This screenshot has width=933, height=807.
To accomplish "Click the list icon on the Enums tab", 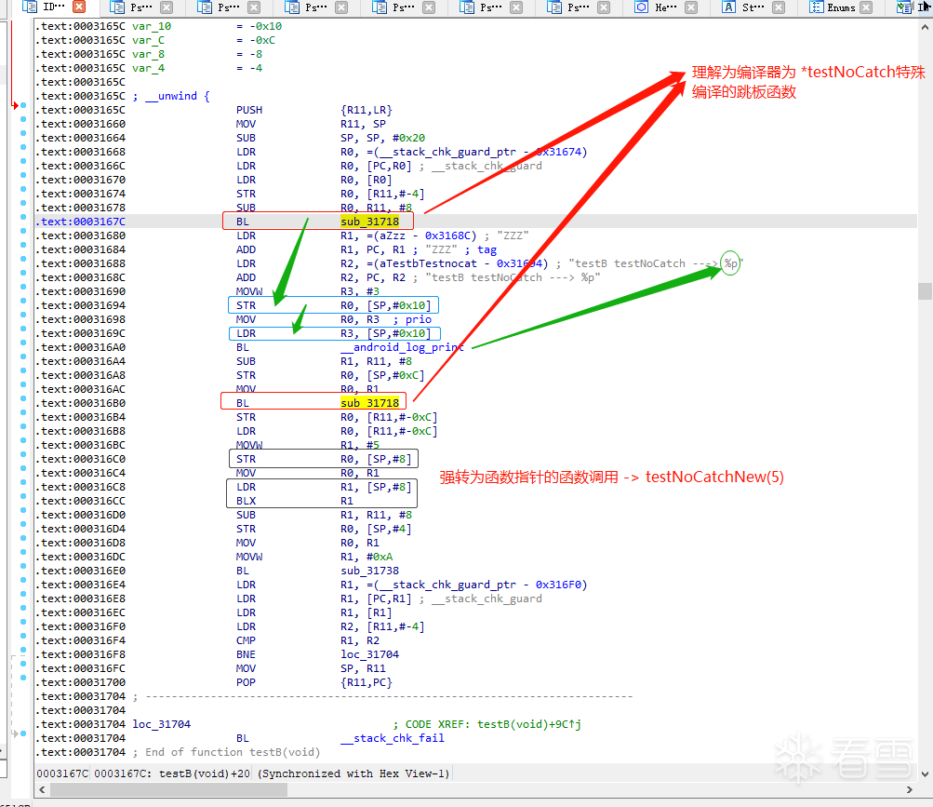I will 816,7.
